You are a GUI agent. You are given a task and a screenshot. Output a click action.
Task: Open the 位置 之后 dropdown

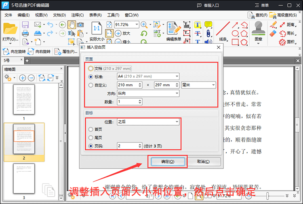tap(148, 122)
